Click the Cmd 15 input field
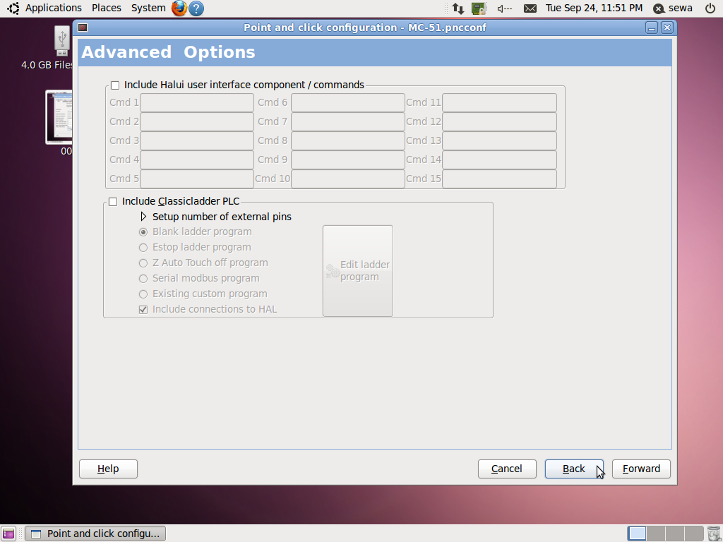 499,179
